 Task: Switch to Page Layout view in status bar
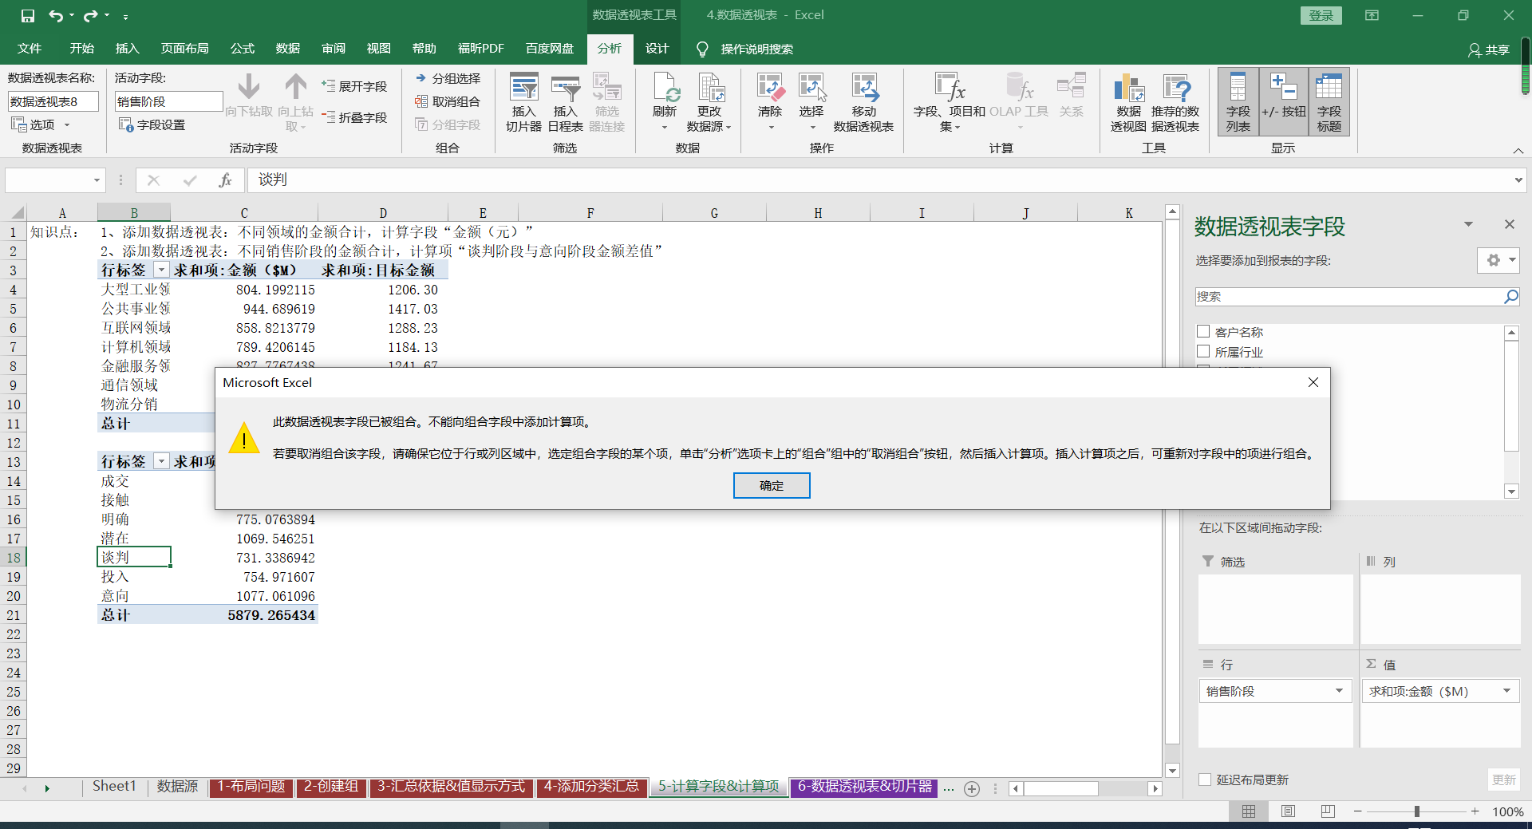pyautogui.click(x=1289, y=811)
